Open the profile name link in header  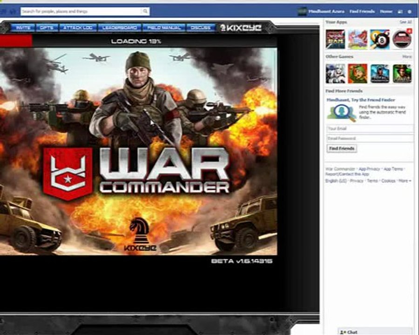326,12
